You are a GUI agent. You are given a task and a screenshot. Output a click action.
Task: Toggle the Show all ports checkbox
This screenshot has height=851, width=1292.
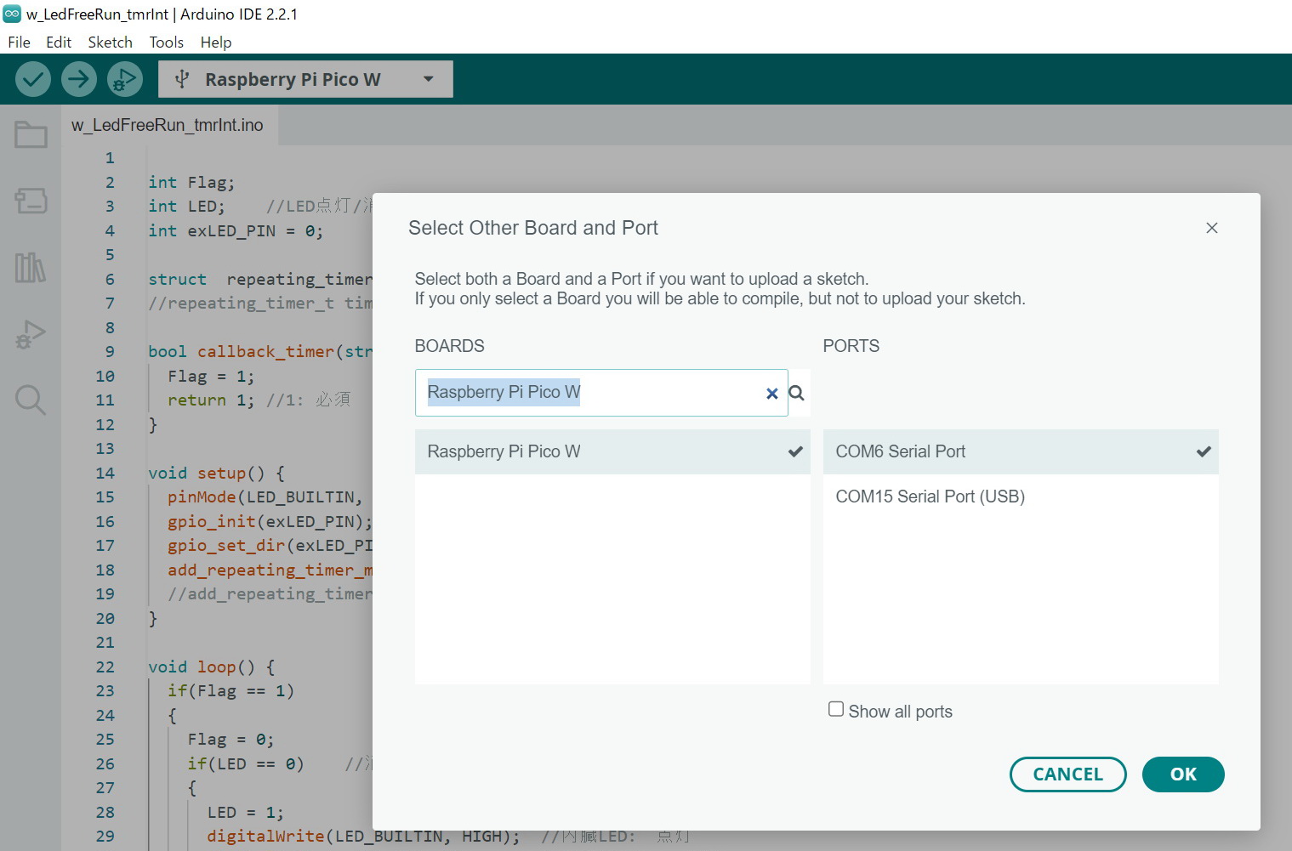pos(836,709)
